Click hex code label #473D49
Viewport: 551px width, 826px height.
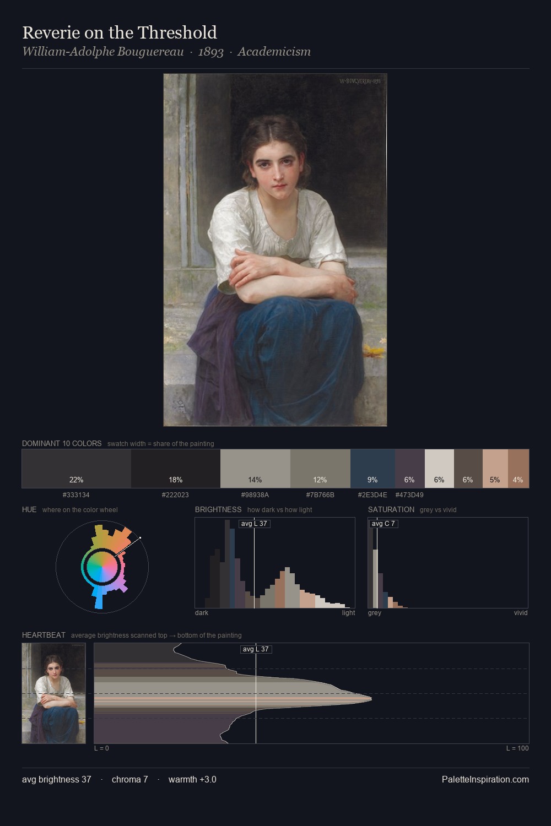[409, 495]
